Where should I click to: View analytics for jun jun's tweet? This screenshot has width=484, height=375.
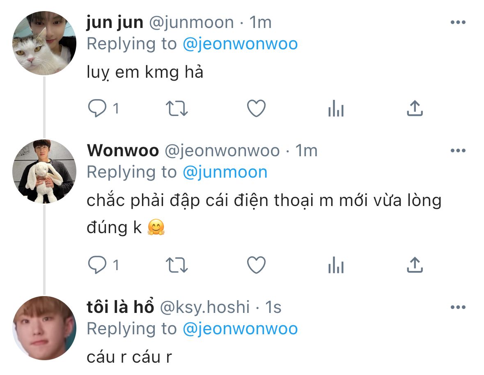tap(336, 108)
